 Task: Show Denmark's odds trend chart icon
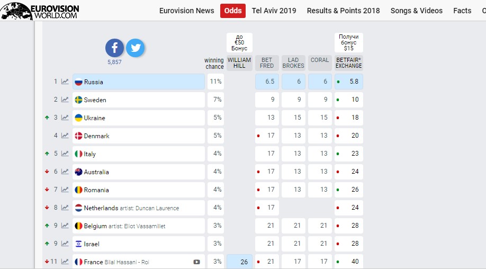[x=65, y=136]
